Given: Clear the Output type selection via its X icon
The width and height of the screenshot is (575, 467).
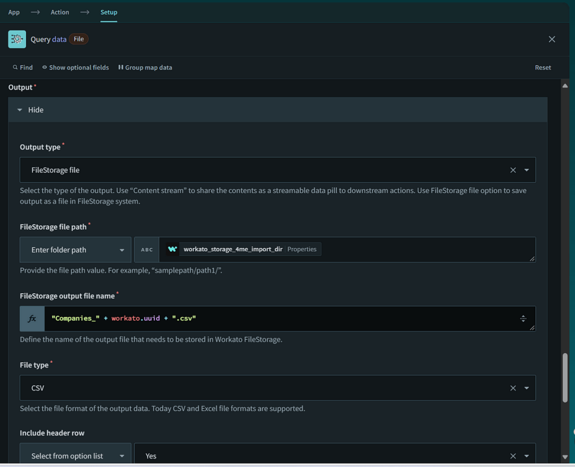Looking at the screenshot, I should click(513, 169).
